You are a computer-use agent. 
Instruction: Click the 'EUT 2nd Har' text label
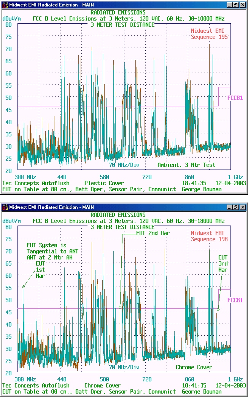pyautogui.click(x=153, y=233)
